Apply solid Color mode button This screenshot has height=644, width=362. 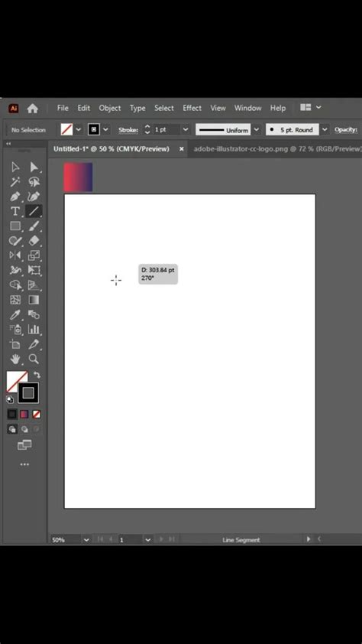[x=12, y=414]
